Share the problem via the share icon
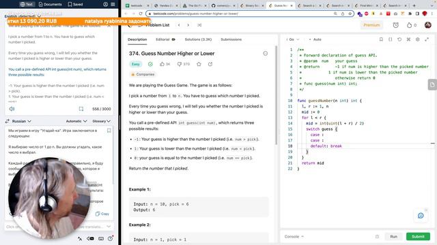 (210, 64)
